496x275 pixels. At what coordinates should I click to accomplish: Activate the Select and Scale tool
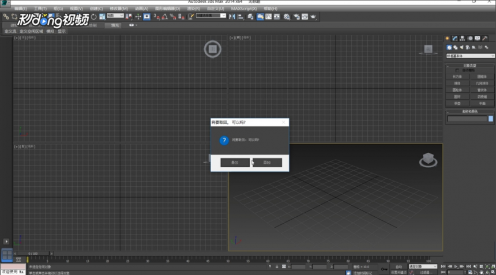102,17
